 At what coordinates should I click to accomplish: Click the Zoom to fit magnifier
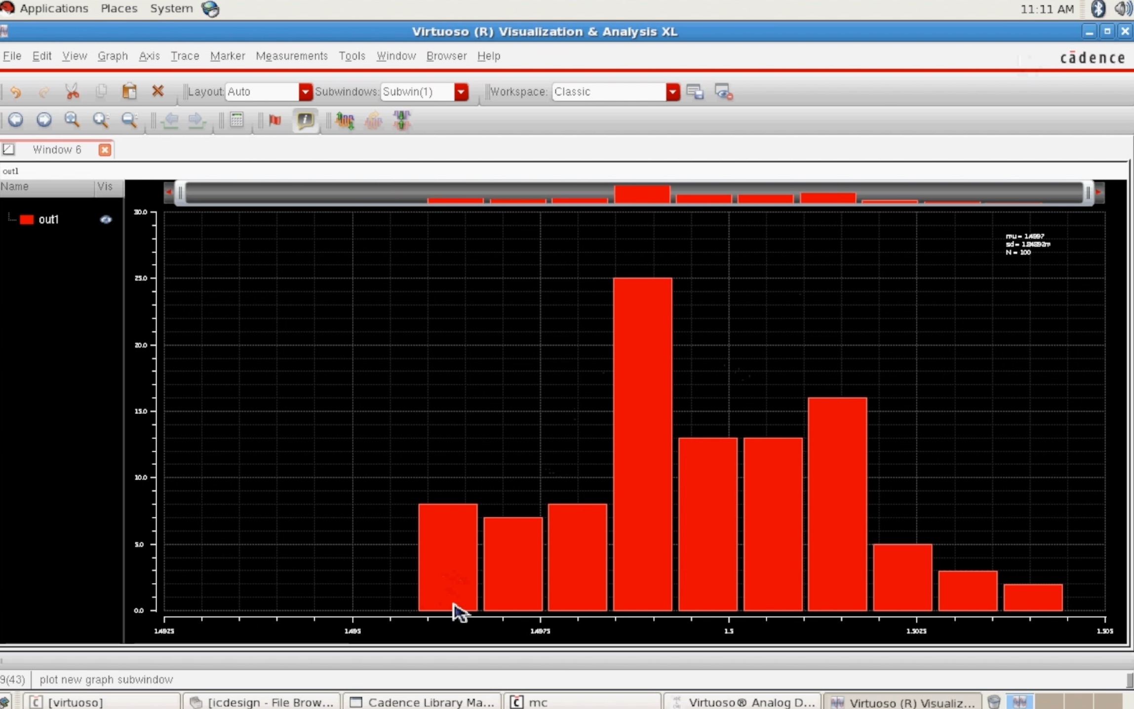point(72,120)
